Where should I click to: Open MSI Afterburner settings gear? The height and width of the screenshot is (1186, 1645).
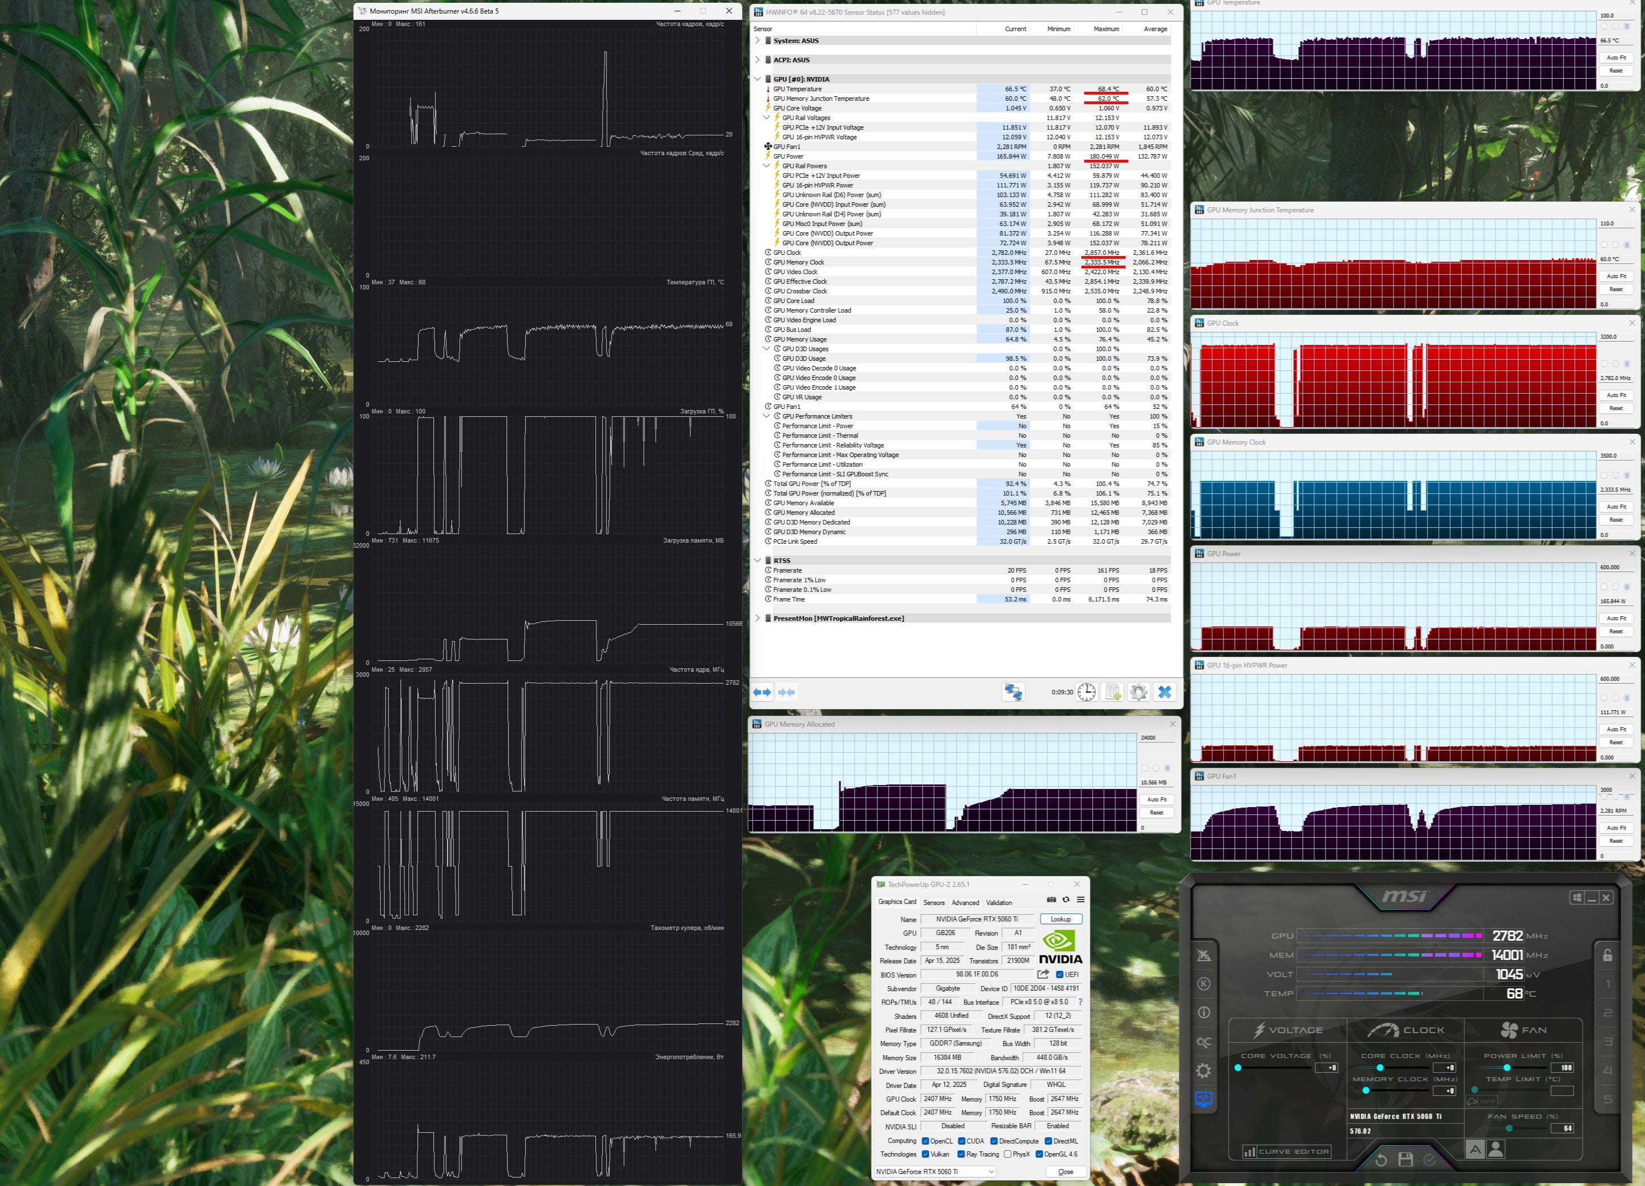pos(1204,1070)
